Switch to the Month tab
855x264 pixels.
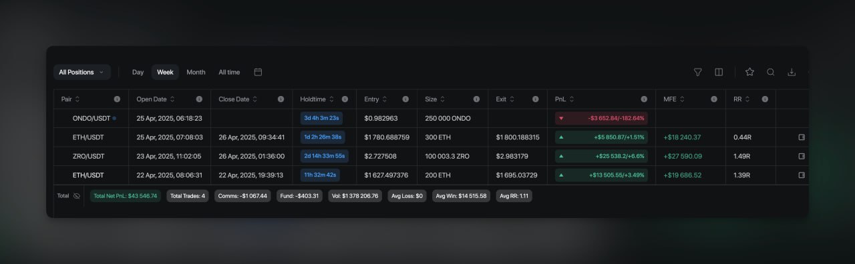[x=196, y=72]
